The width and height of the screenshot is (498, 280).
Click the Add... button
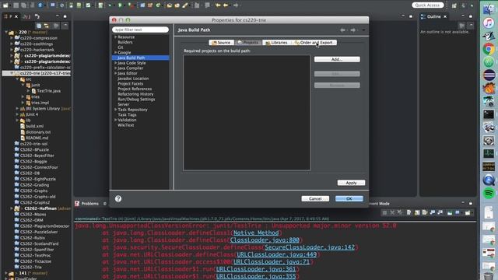click(337, 59)
